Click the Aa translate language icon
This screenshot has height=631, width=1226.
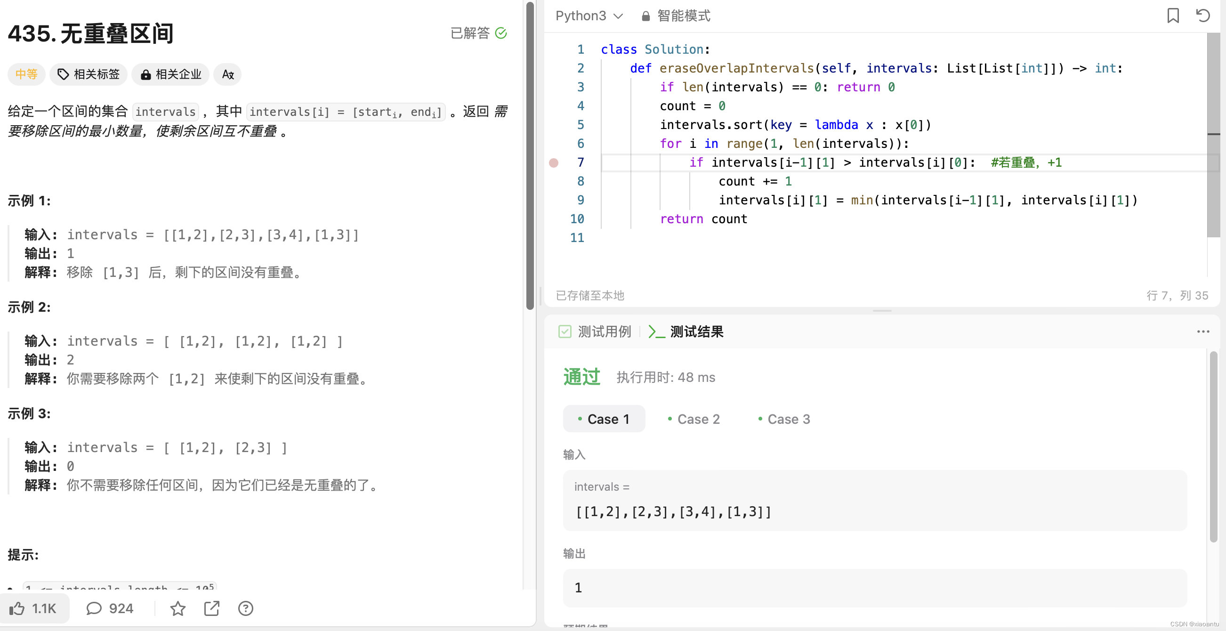click(227, 74)
